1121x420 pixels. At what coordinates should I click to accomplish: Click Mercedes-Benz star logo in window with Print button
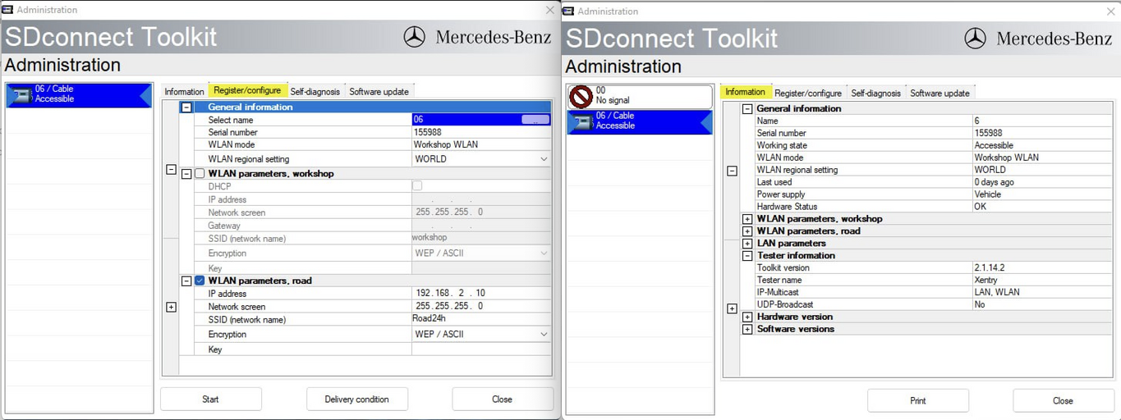[975, 39]
